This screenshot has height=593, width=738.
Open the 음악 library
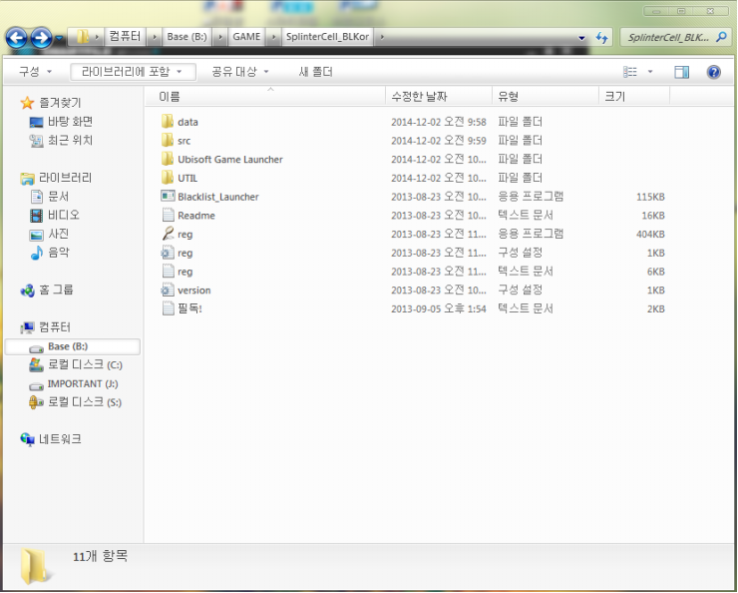(50, 252)
